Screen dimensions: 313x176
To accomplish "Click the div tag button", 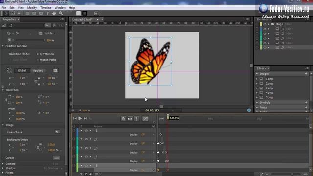I will 47,25.
